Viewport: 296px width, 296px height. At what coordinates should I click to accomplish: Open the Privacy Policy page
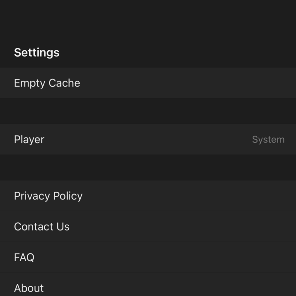(48, 196)
